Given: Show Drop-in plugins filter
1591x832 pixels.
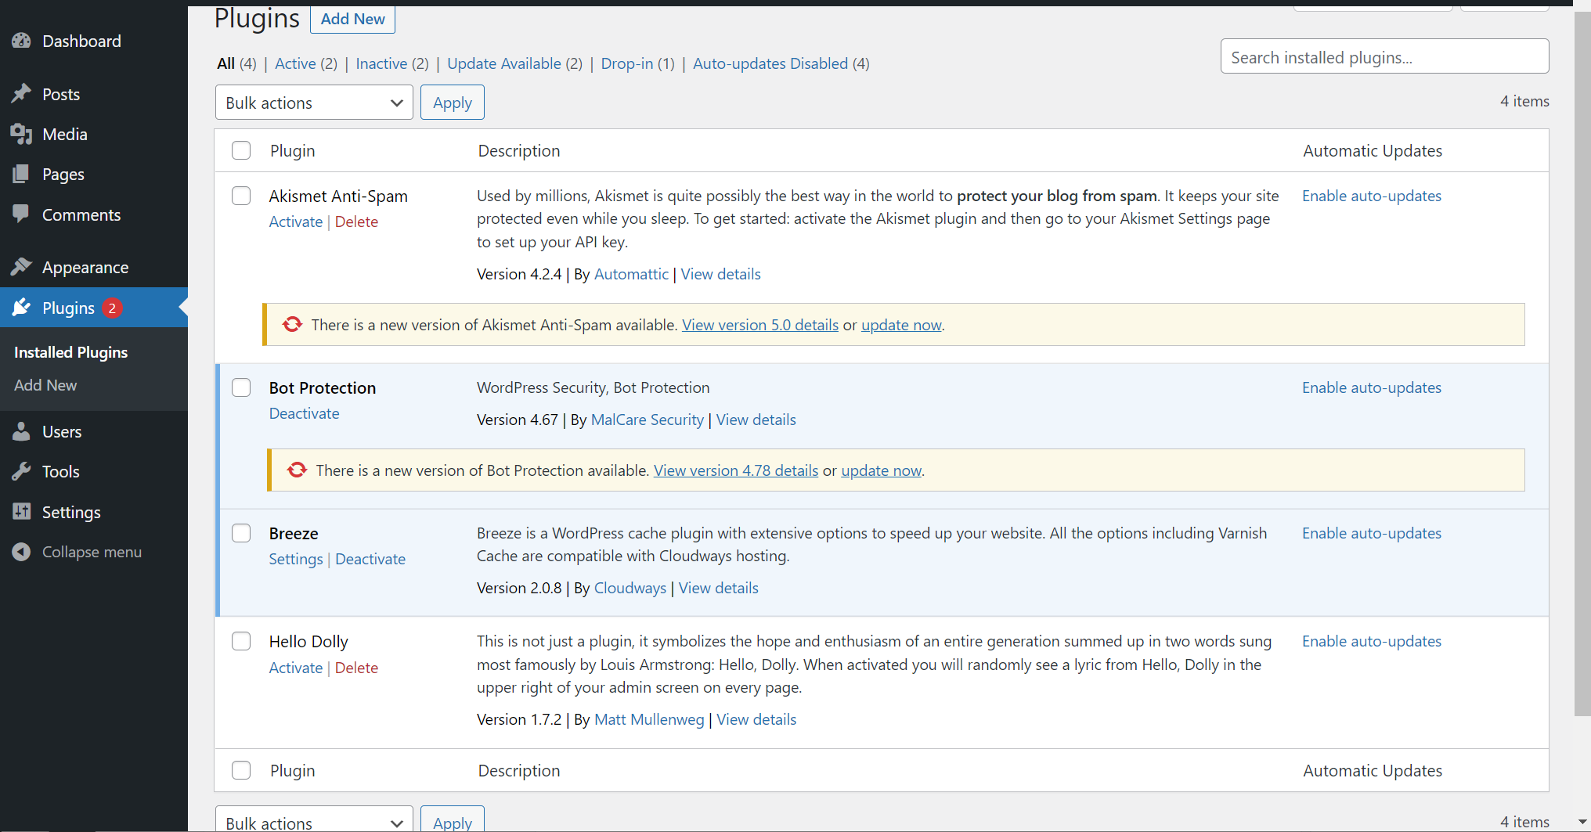Looking at the screenshot, I should pyautogui.click(x=627, y=63).
